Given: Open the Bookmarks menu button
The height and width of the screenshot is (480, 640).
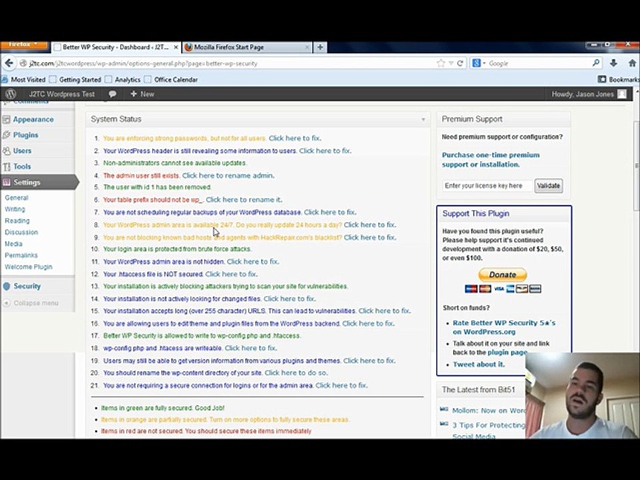Looking at the screenshot, I should [x=619, y=79].
